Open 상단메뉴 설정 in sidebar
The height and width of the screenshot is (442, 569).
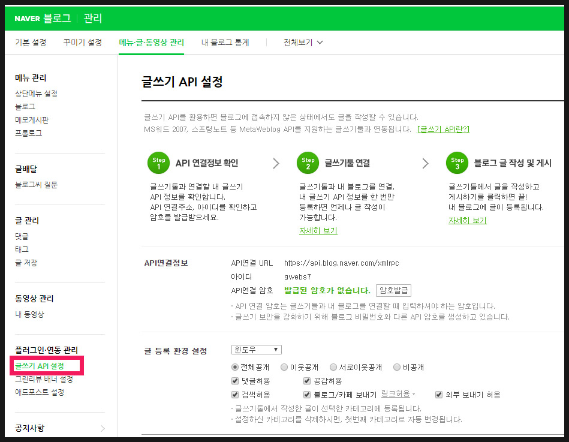(x=37, y=94)
